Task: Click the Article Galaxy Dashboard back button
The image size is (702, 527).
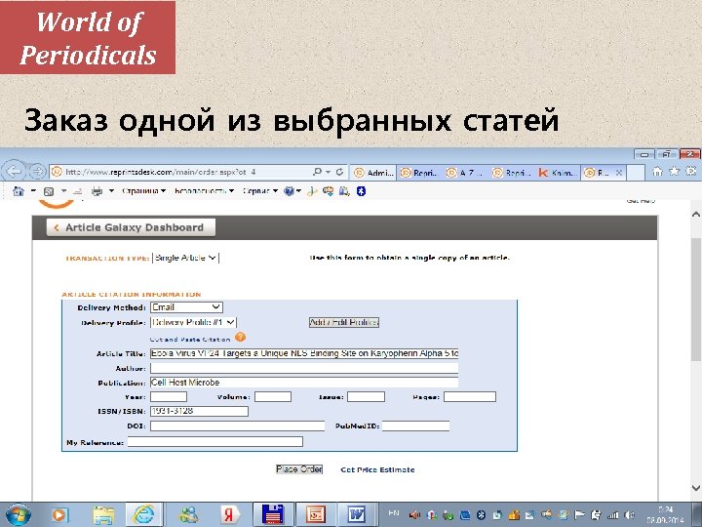Action: (x=131, y=227)
